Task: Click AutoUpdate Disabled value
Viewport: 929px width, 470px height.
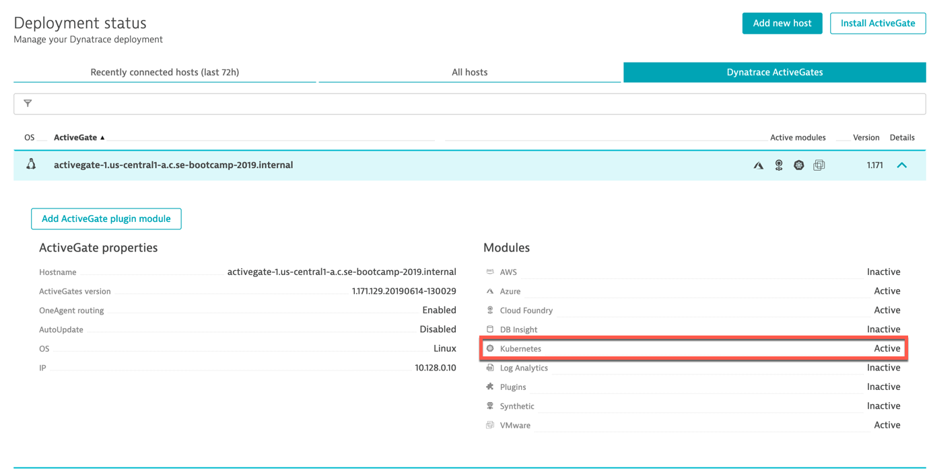Action: point(438,329)
